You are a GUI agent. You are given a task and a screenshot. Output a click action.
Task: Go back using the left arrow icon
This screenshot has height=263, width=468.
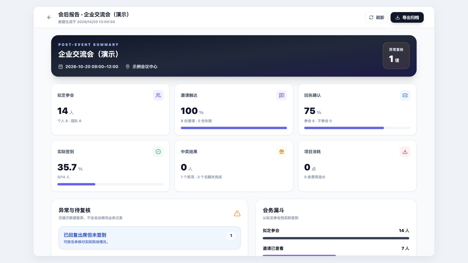(49, 18)
